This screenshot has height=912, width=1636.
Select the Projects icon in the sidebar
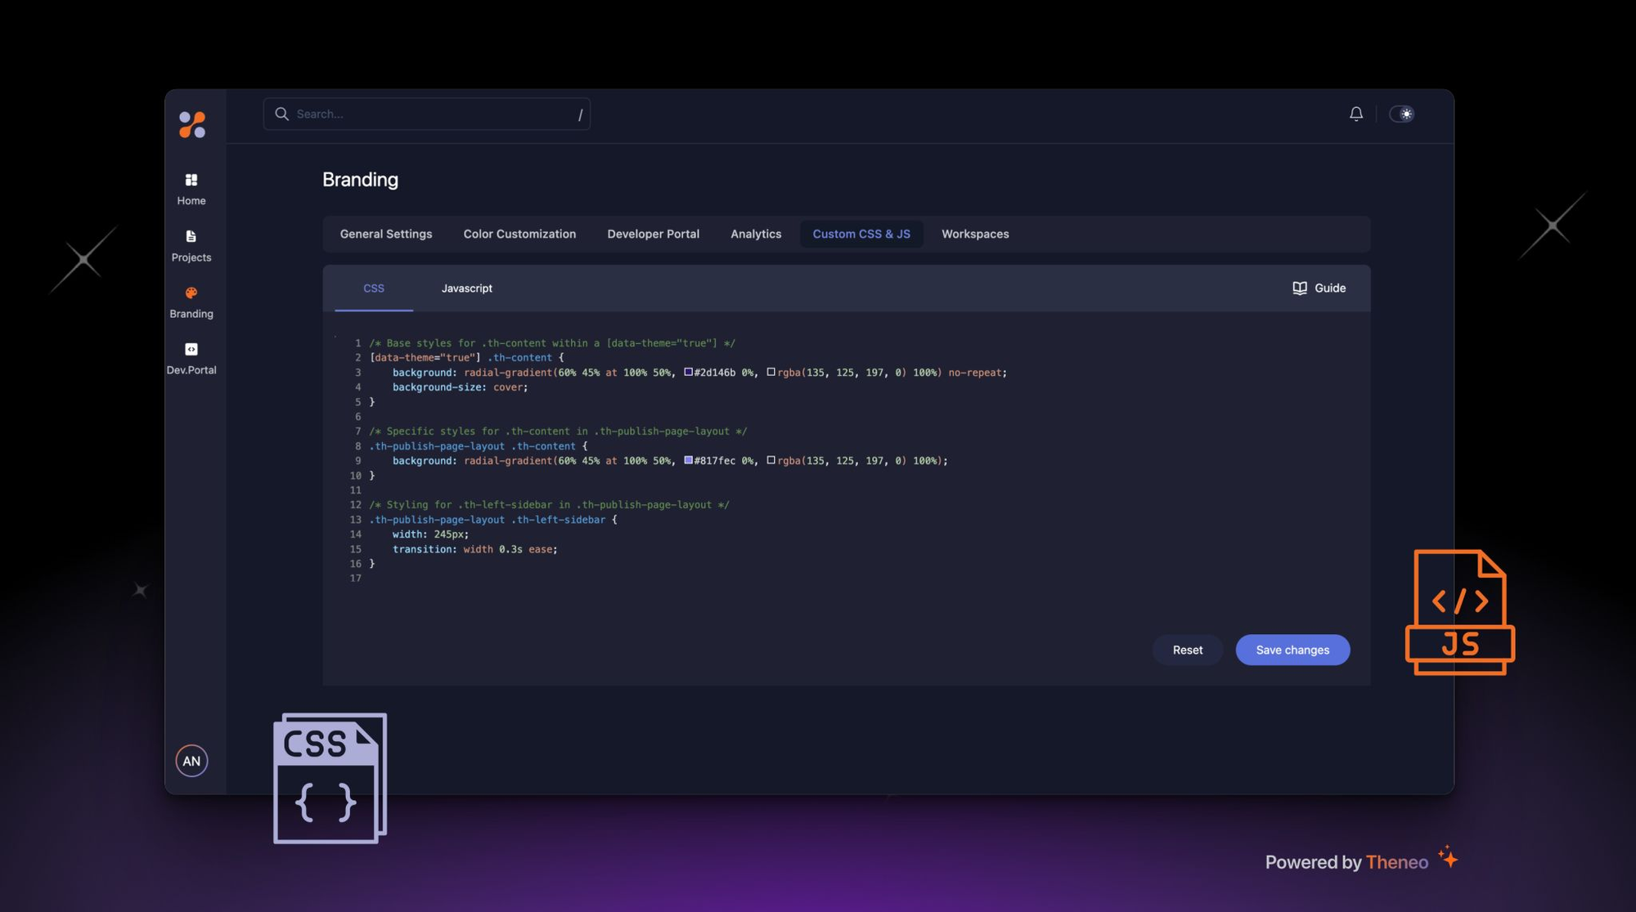[191, 236]
